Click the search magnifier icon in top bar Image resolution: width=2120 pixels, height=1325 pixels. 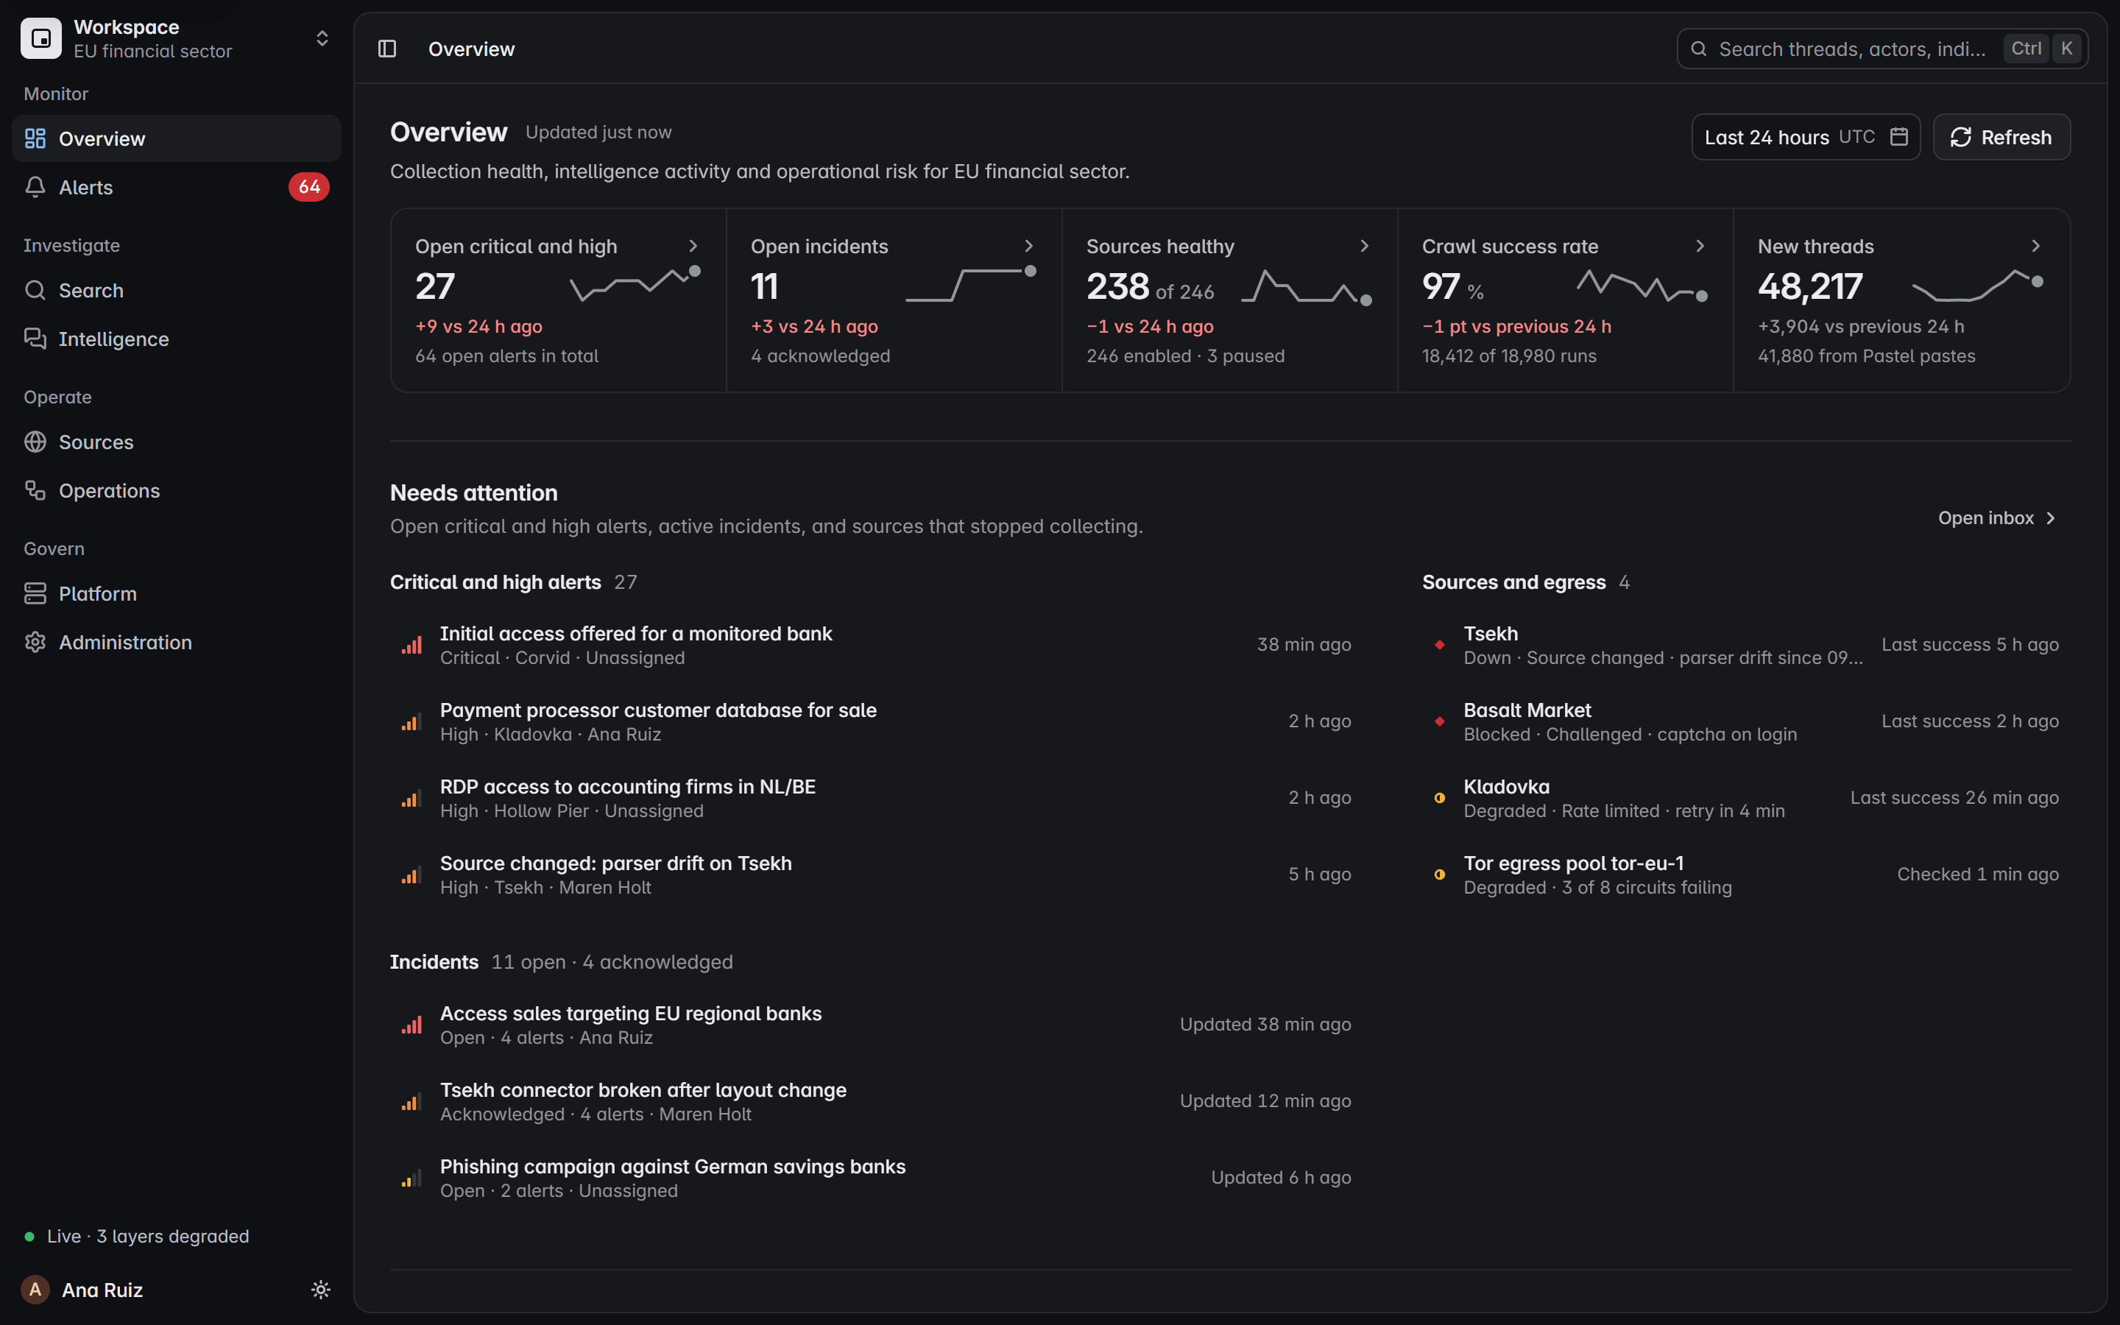coord(1699,49)
